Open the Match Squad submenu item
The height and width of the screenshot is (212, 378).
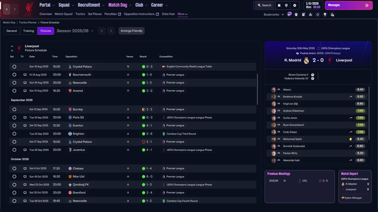[63, 14]
